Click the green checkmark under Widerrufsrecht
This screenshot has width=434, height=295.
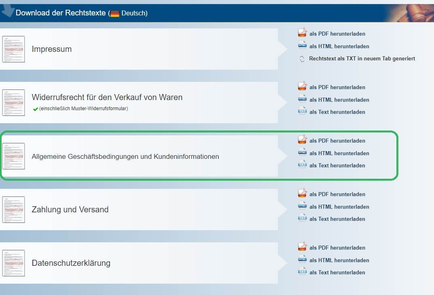click(36, 109)
